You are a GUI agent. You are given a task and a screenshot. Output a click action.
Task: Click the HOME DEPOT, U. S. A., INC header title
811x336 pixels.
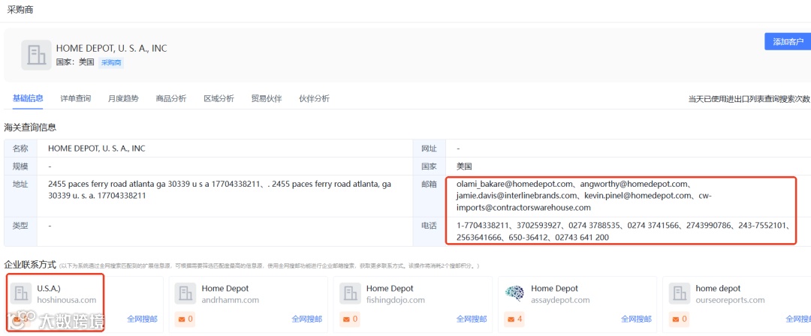[112, 49]
